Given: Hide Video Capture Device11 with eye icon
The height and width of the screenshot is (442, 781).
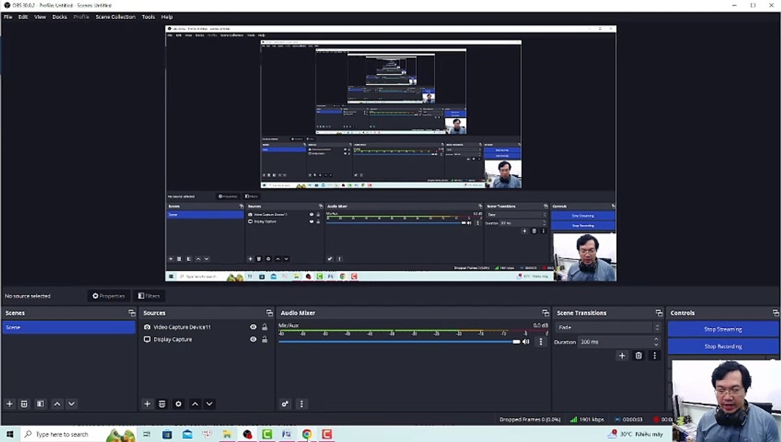Looking at the screenshot, I should [x=253, y=327].
